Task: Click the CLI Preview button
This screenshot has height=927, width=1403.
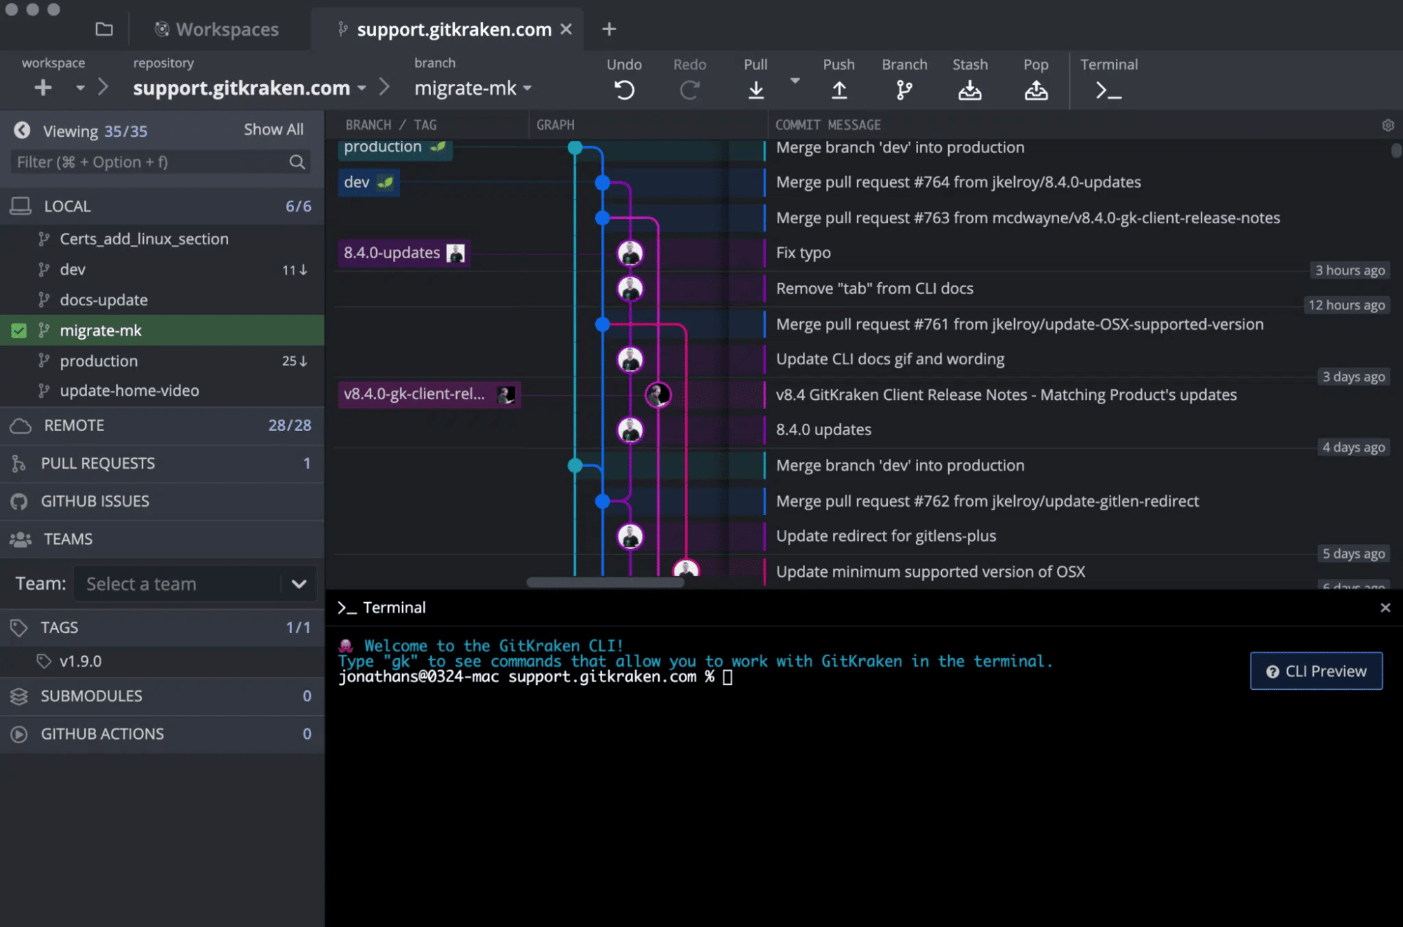Action: click(1316, 671)
